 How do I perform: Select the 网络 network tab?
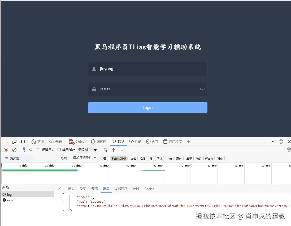point(118,142)
